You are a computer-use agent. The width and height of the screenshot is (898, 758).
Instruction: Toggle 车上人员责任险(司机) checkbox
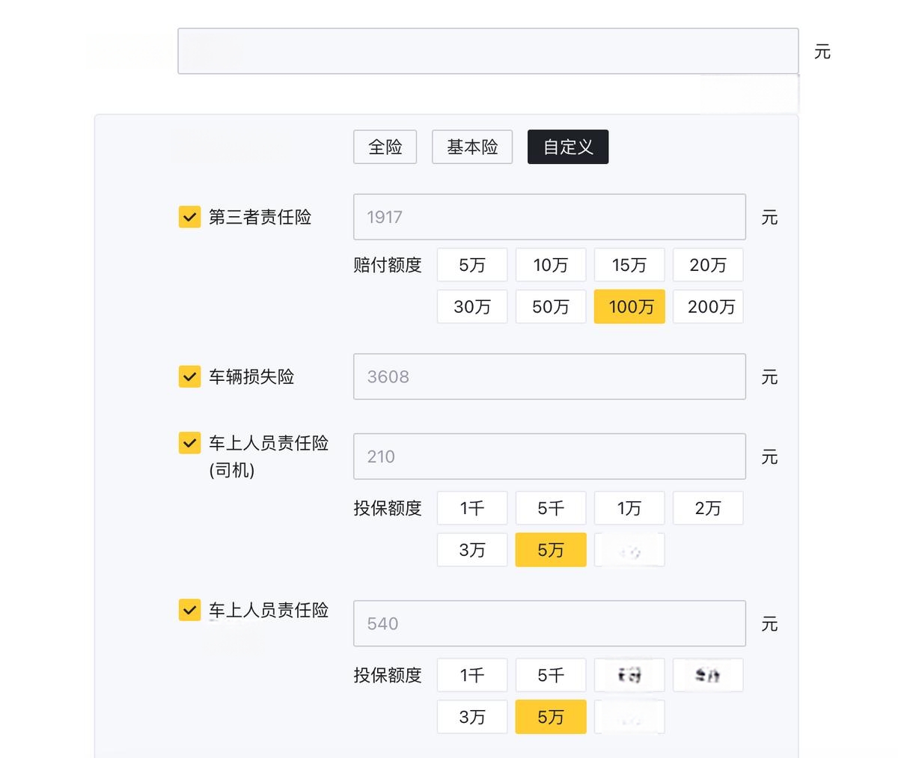coord(189,443)
